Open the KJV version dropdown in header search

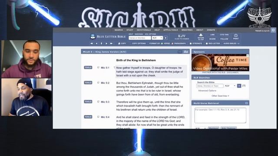click(x=157, y=38)
